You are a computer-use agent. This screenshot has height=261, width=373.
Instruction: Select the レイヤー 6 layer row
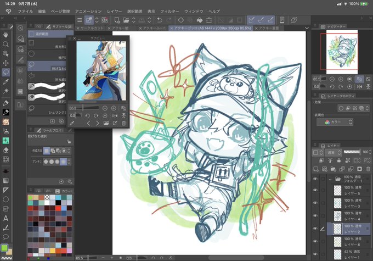[x=348, y=241]
